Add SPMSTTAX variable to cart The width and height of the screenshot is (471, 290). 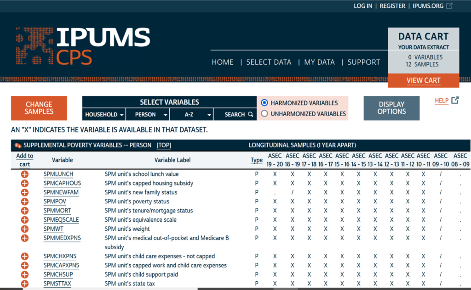(25, 284)
